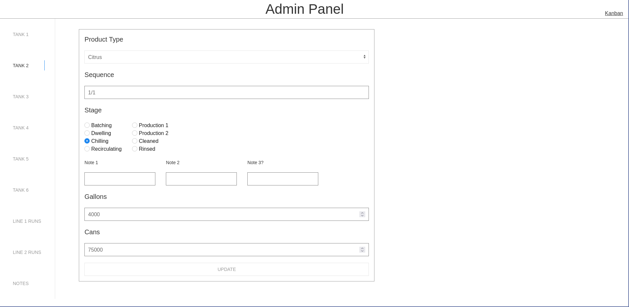Switch to the TANK 3 tab
The height and width of the screenshot is (307, 629).
point(20,97)
